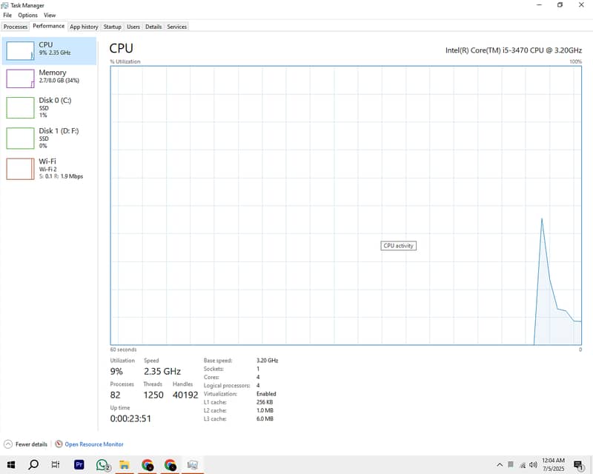This screenshot has height=474, width=593.
Task: Click the 0:00:23:51 Up time value
Action: pyautogui.click(x=130, y=418)
